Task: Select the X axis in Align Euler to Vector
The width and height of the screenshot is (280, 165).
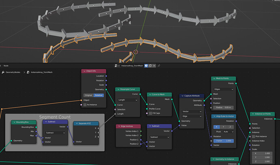Action: tap(217, 127)
